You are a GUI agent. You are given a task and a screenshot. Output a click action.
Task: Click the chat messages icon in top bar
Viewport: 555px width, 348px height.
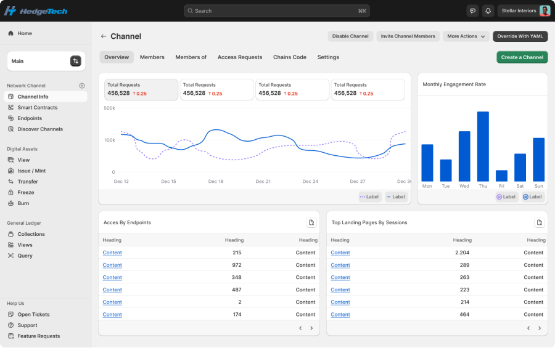pos(473,10)
